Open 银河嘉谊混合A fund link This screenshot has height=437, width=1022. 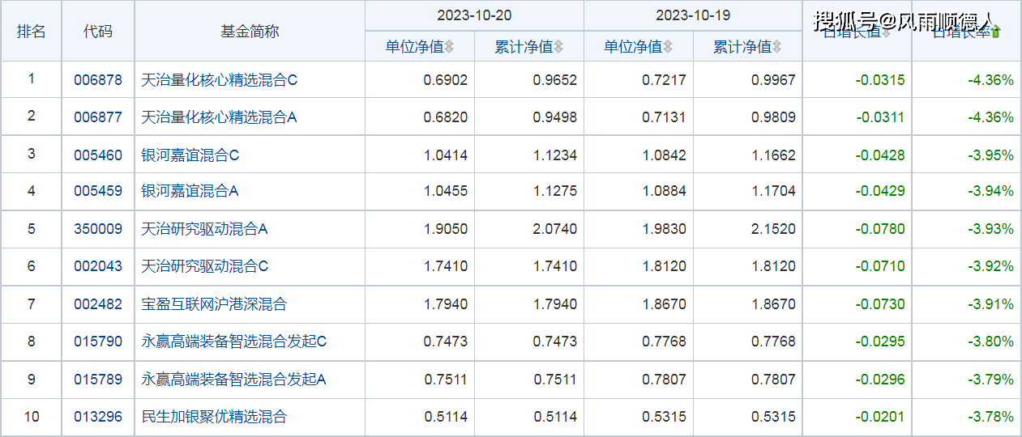(x=190, y=192)
